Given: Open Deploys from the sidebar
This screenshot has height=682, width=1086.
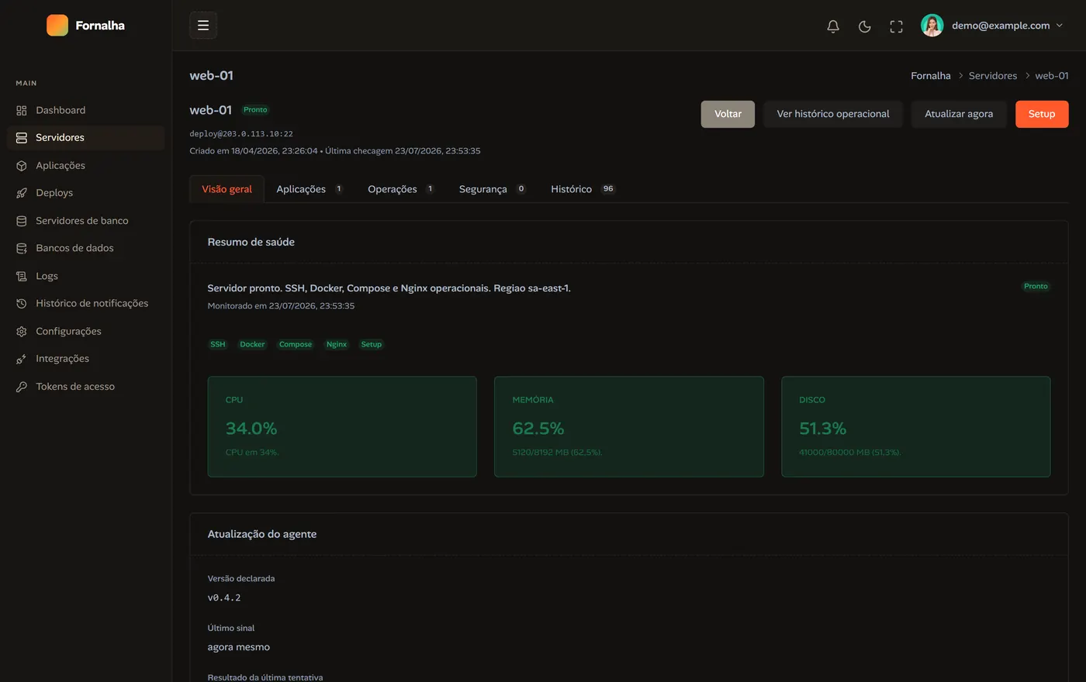Looking at the screenshot, I should [x=85, y=193].
